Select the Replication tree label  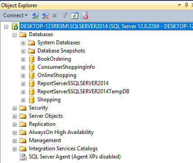tap(42, 124)
